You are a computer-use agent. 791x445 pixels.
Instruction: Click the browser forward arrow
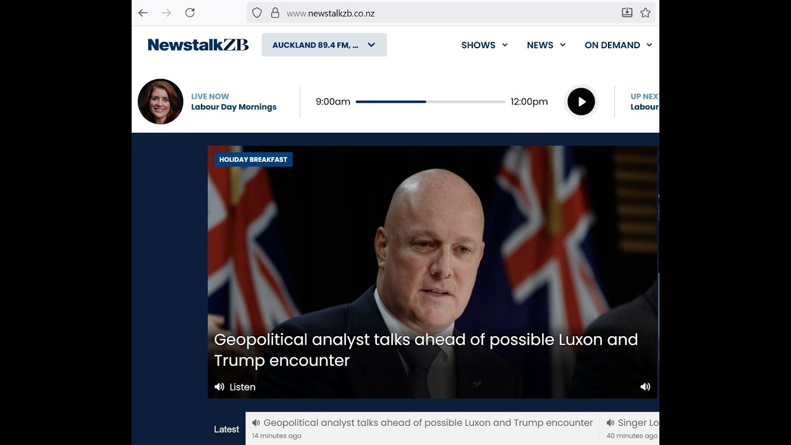pos(166,13)
